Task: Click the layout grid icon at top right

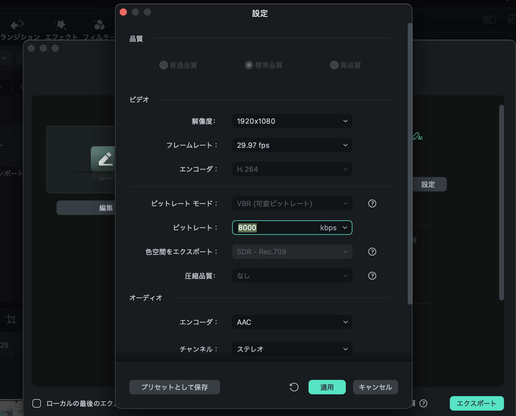Action: tap(489, 20)
